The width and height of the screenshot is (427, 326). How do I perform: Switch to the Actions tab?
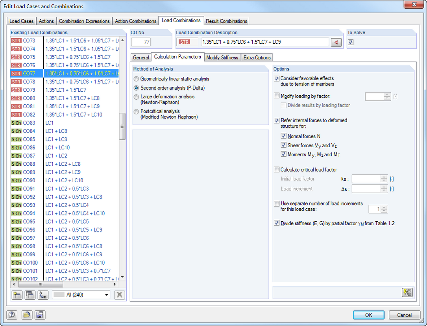[x=46, y=21]
